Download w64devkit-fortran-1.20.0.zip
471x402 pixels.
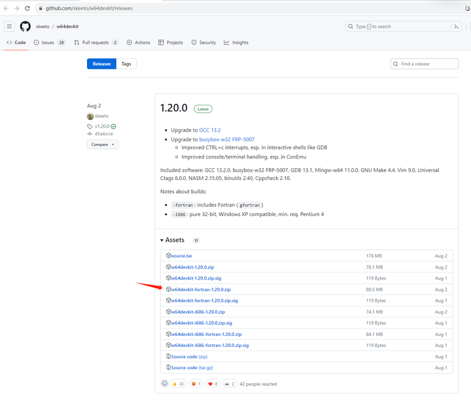click(201, 289)
